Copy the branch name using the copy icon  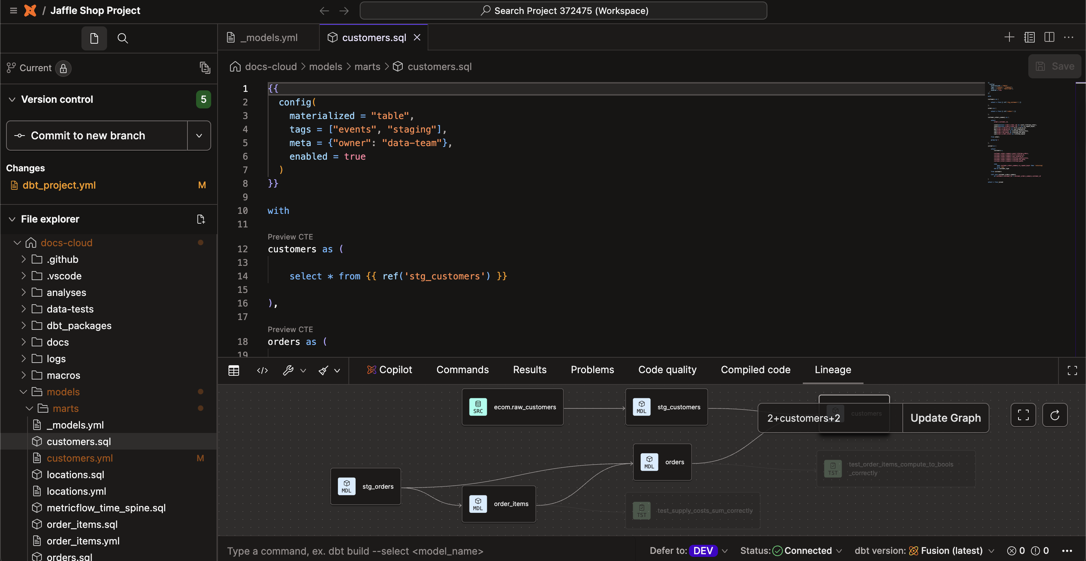click(x=205, y=67)
